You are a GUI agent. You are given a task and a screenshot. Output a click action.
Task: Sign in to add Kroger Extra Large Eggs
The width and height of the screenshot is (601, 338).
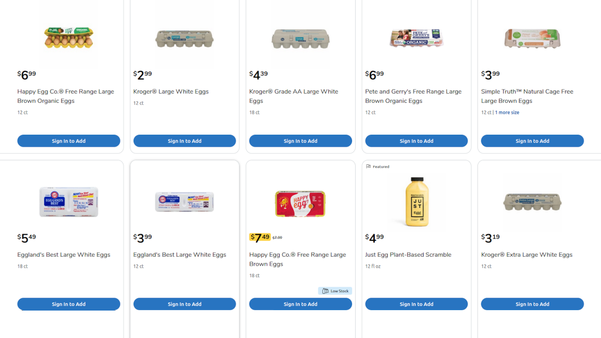pos(532,304)
